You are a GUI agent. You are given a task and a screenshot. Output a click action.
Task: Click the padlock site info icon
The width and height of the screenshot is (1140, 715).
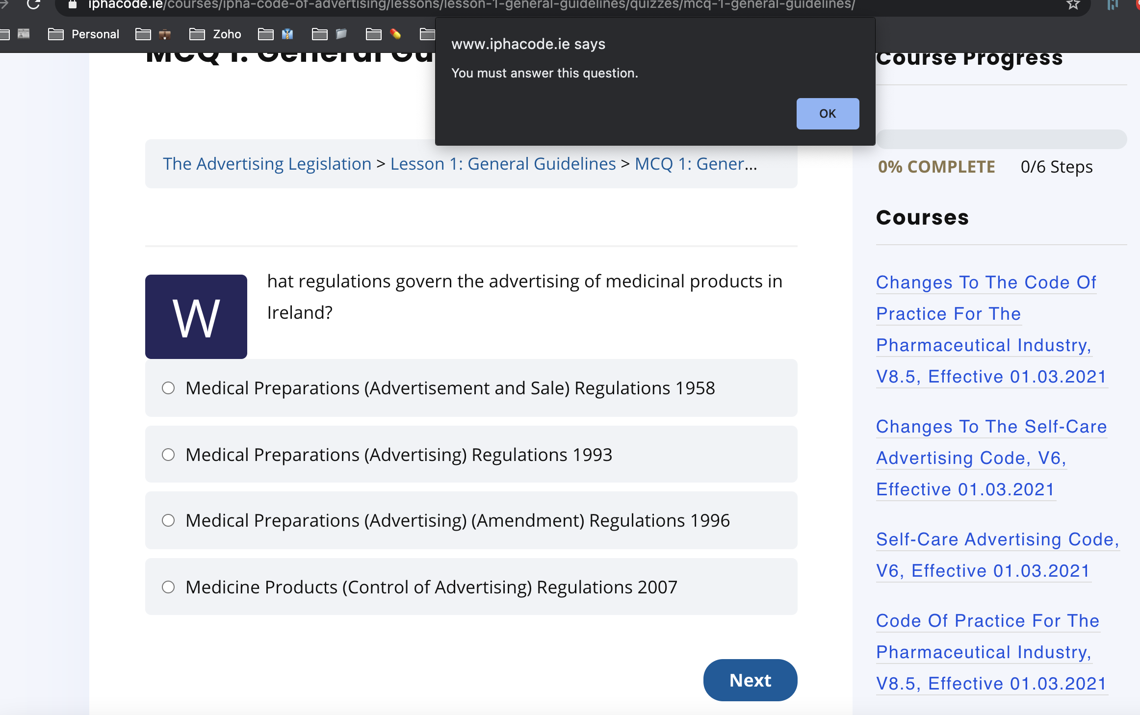[73, 5]
